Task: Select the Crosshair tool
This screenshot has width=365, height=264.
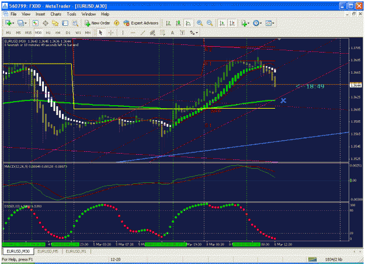Action: click(111, 33)
